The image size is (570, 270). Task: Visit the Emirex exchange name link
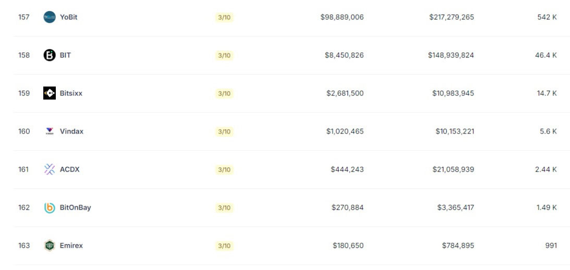pyautogui.click(x=71, y=246)
